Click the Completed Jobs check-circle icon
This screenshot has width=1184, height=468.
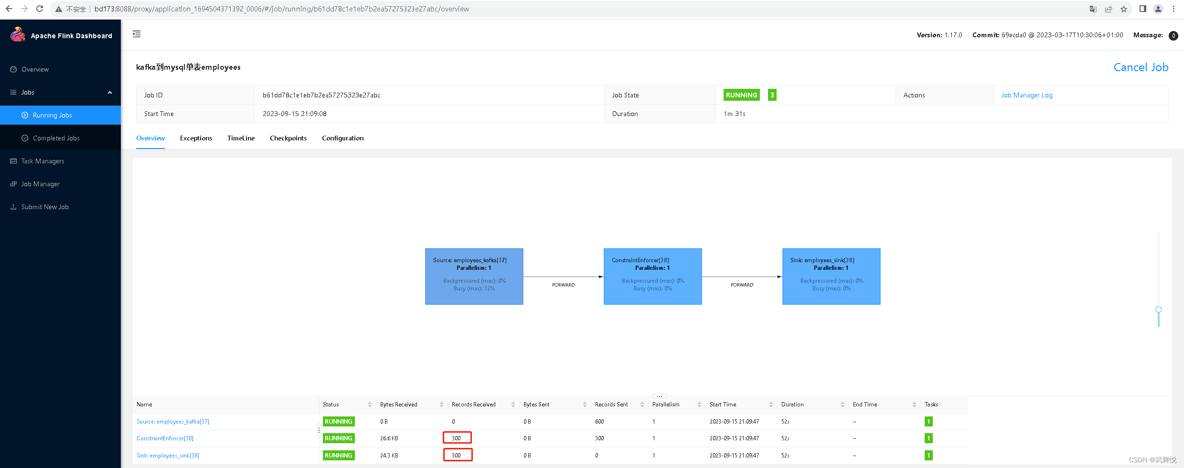25,138
